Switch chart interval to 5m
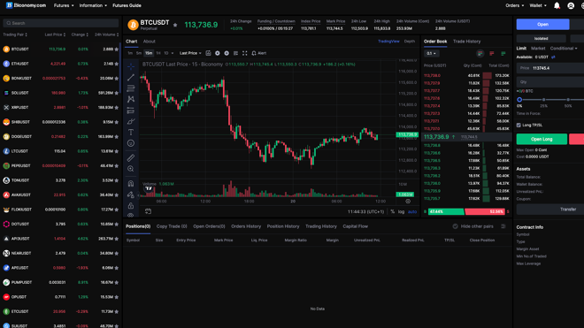Screen dimensions: 584x328 [x=139, y=53]
